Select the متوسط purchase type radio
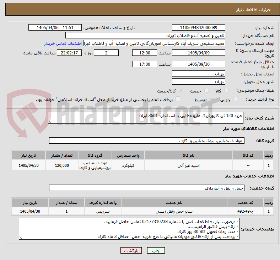This screenshot has width=280, height=260. pos(212,99)
